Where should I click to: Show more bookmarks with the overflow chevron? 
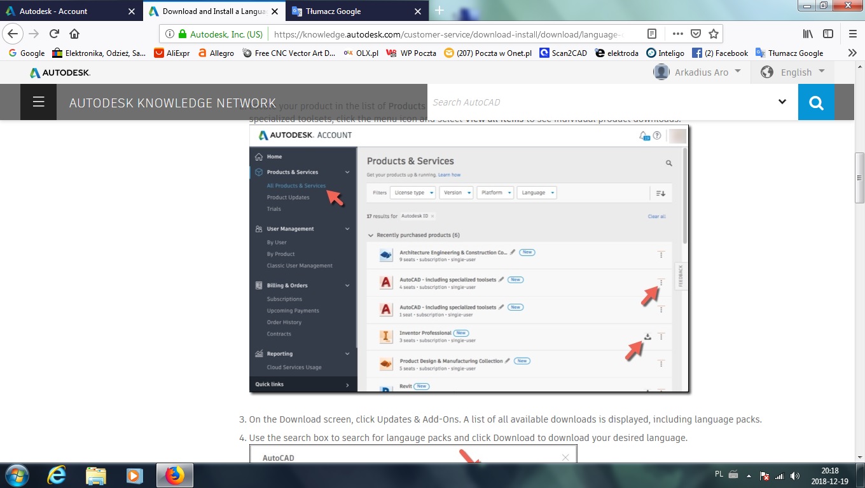pyautogui.click(x=852, y=53)
